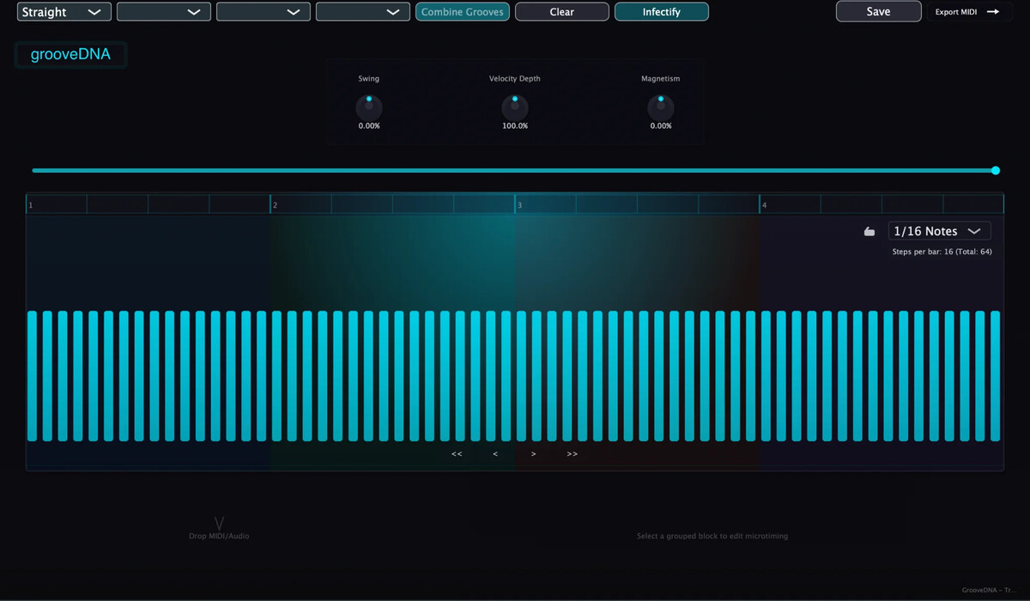Nudge the groove one step right with > icon
The image size is (1030, 601).
tap(533, 453)
